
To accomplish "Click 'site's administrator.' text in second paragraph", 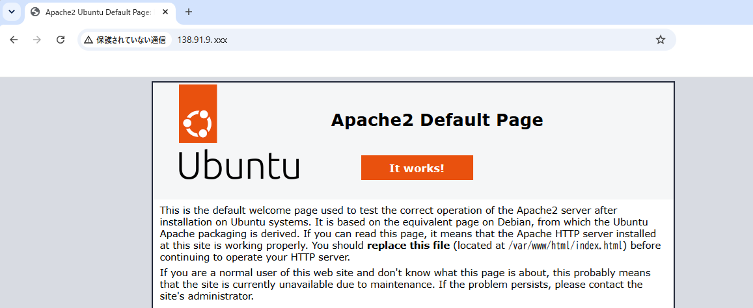I will click(206, 296).
